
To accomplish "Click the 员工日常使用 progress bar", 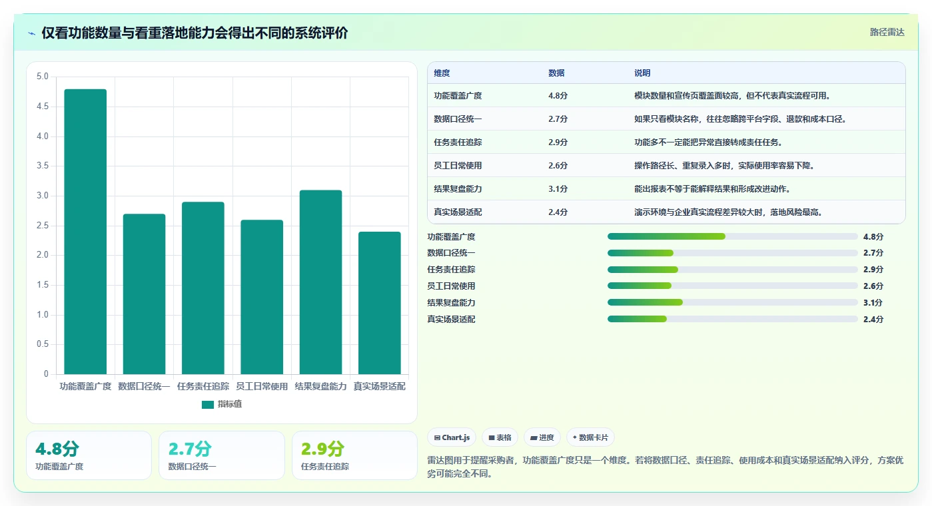I will coord(733,286).
